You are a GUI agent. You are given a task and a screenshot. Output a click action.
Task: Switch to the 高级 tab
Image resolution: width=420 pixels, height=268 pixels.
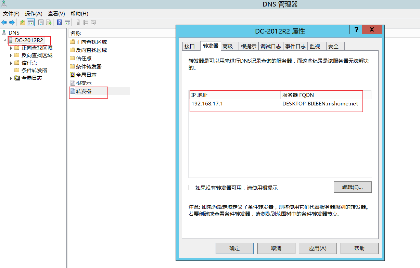228,46
